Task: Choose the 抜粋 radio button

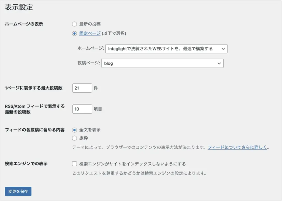Action: 74,138
